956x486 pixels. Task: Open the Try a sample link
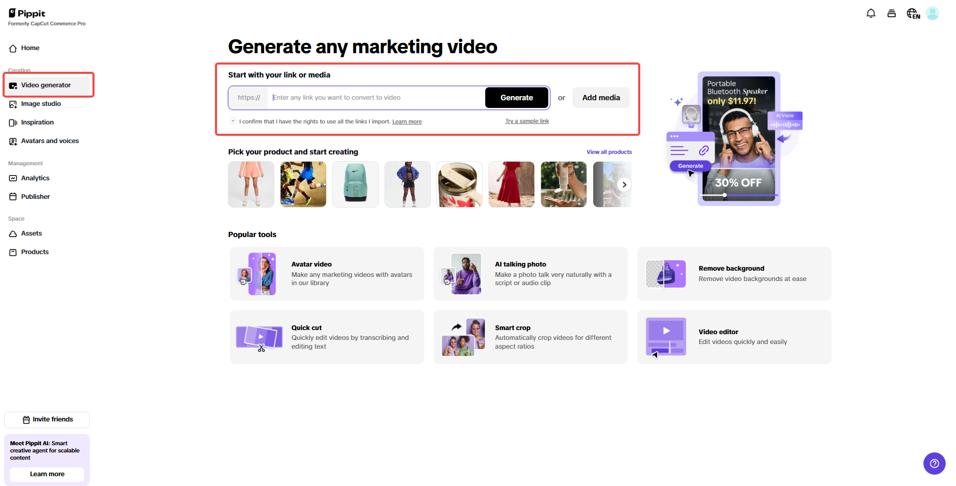click(x=527, y=120)
